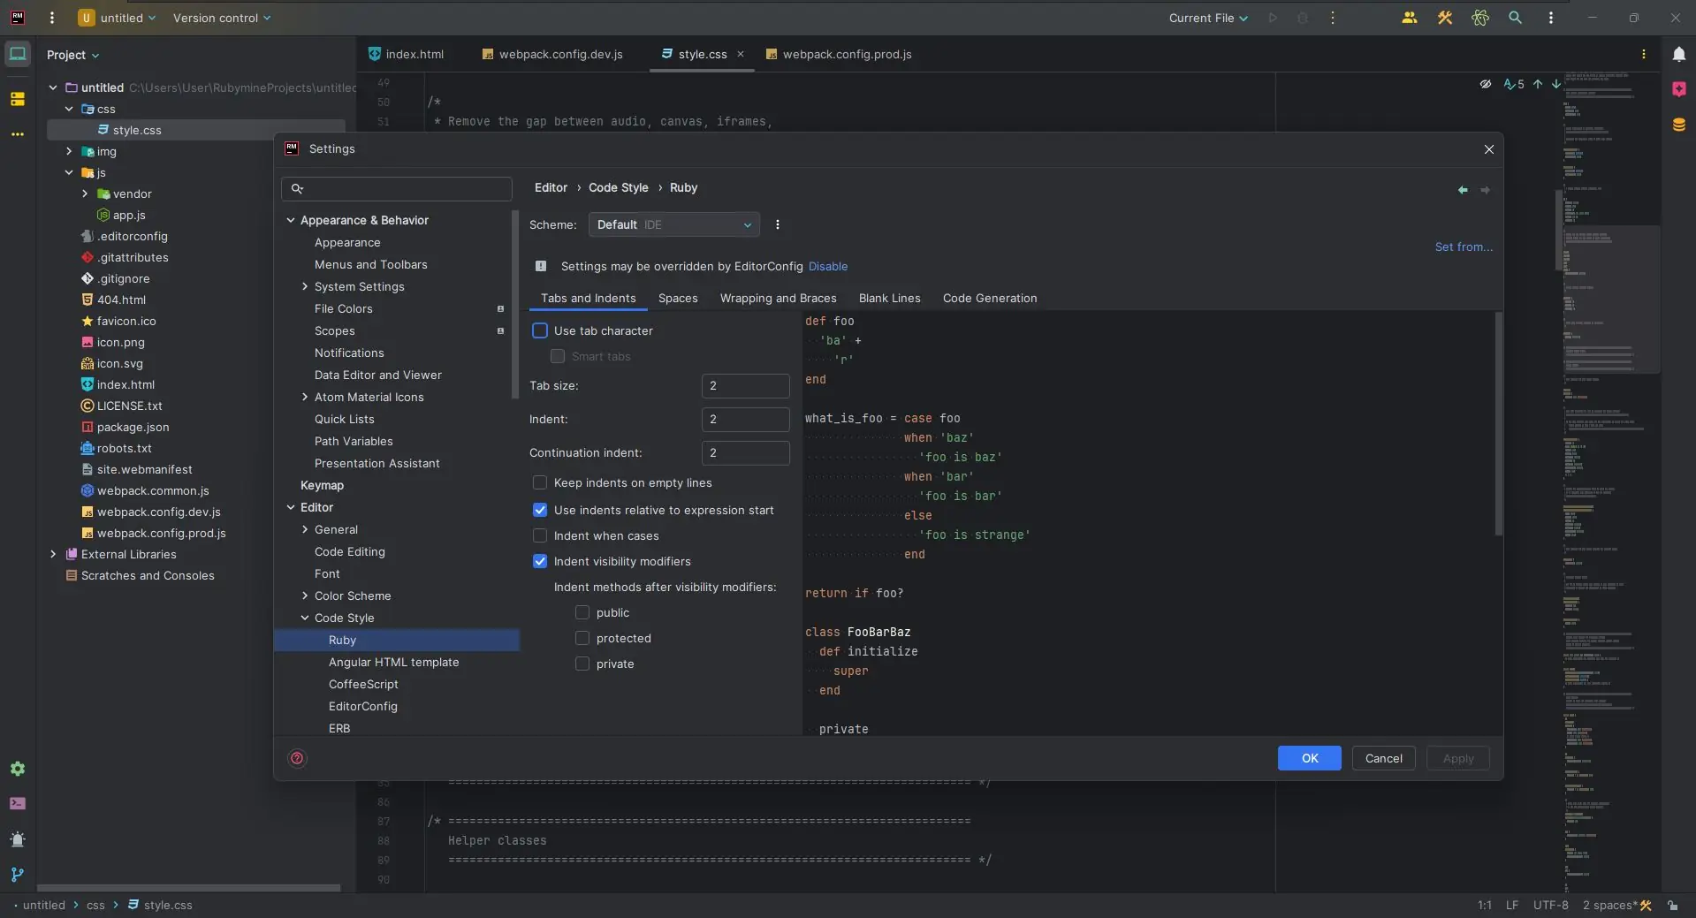Open the Version Control tool window
The width and height of the screenshot is (1696, 918).
17,875
